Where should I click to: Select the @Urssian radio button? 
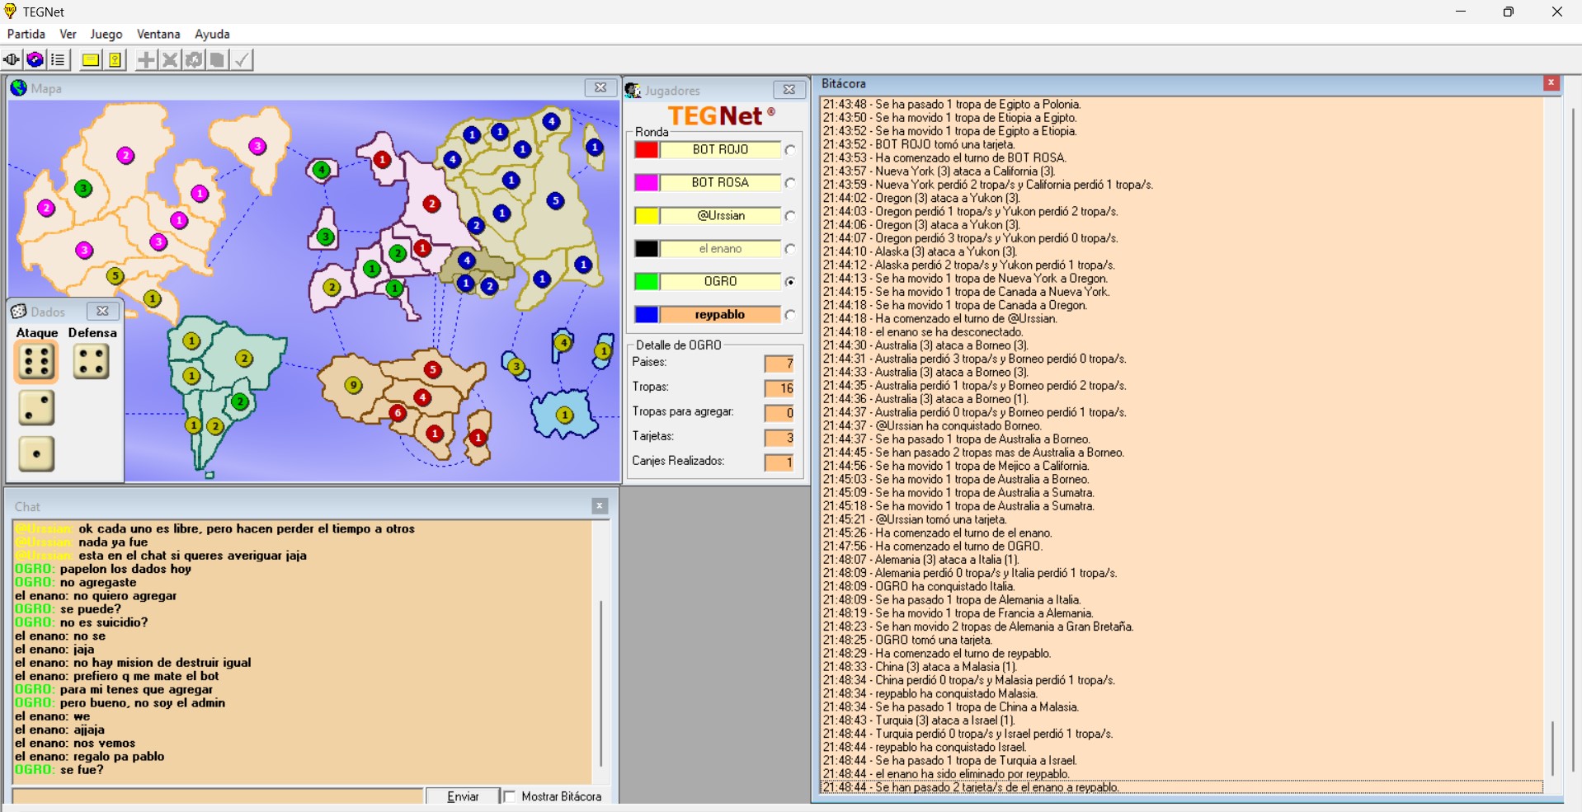tap(790, 216)
